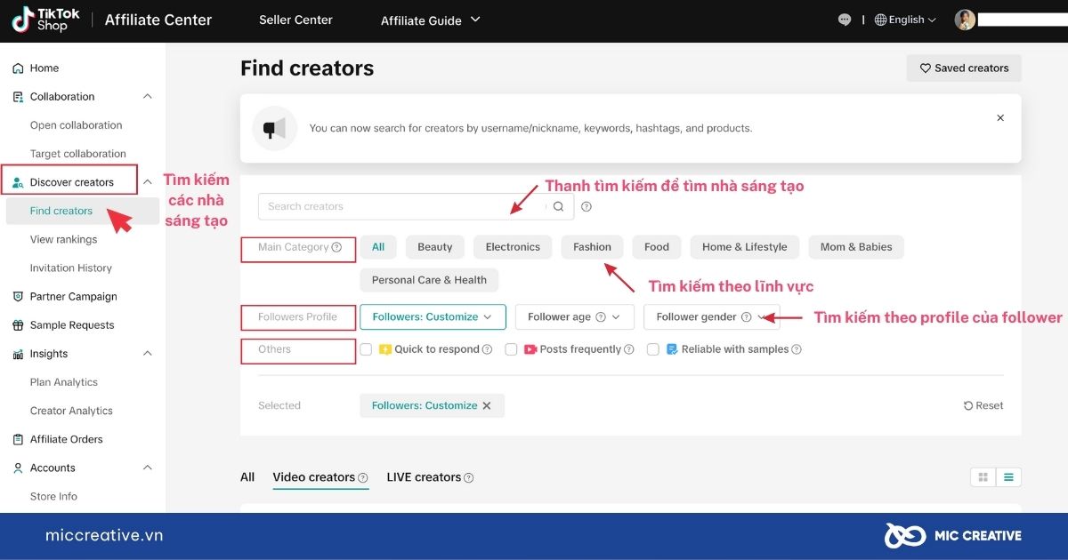Click the Accounts person icon
The image size is (1068, 560).
tap(18, 468)
